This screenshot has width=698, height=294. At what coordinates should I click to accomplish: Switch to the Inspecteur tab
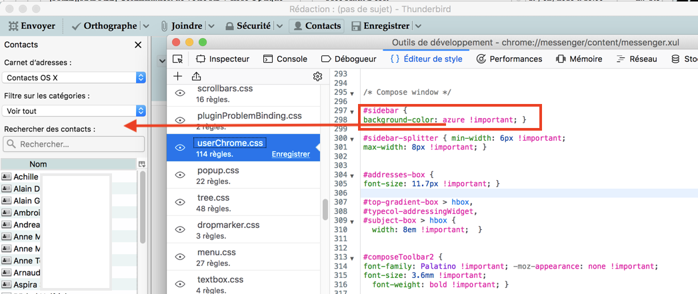tap(223, 59)
